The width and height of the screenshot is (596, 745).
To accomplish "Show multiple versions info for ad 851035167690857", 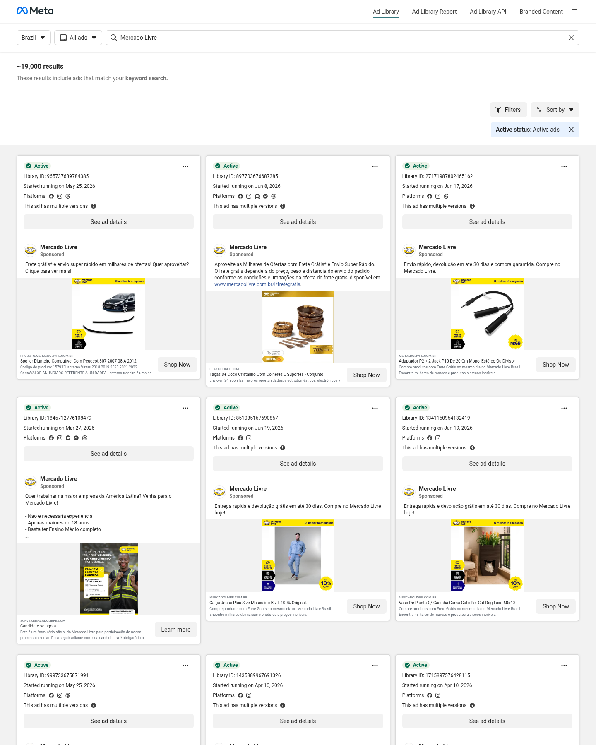I will 283,448.
